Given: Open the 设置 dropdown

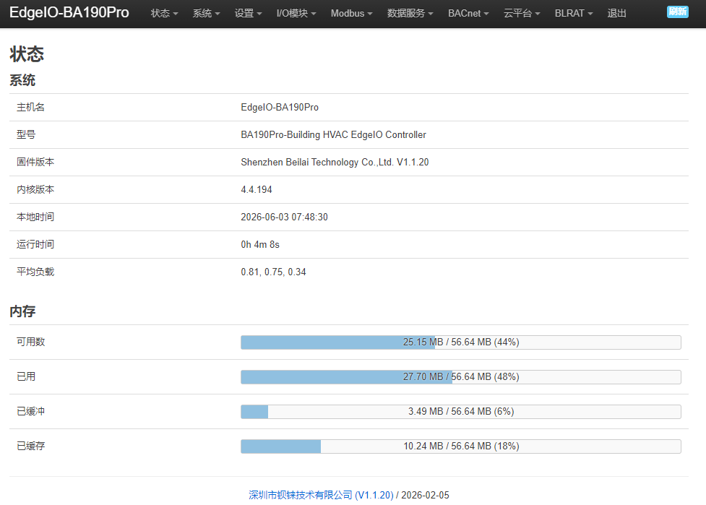Looking at the screenshot, I should click(x=248, y=14).
